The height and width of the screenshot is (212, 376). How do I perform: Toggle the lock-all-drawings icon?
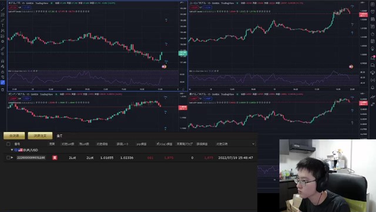pos(2,72)
